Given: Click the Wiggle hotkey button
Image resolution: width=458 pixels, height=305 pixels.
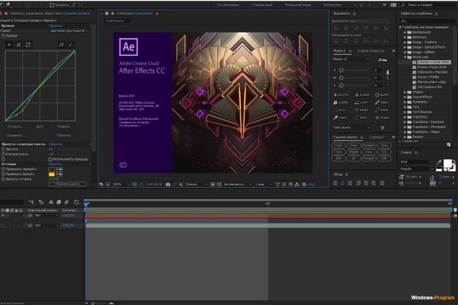Looking at the screenshot, I should 353,152.
